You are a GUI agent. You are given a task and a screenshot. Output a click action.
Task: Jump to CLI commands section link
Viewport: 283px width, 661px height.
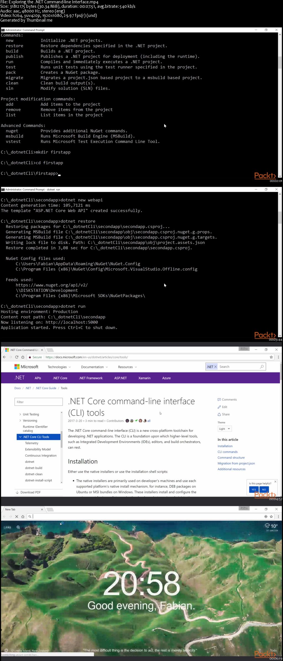point(227,452)
